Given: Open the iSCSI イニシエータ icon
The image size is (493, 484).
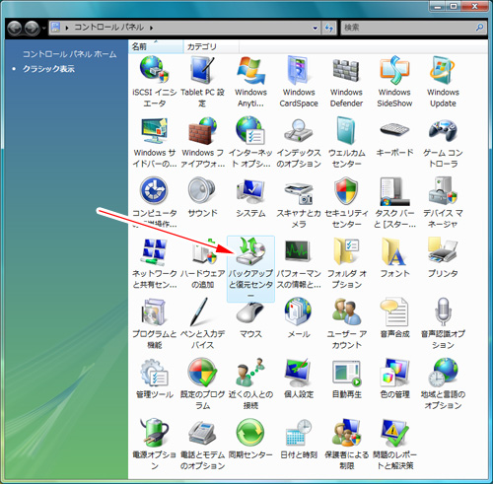Looking at the screenshot, I should tap(154, 70).
